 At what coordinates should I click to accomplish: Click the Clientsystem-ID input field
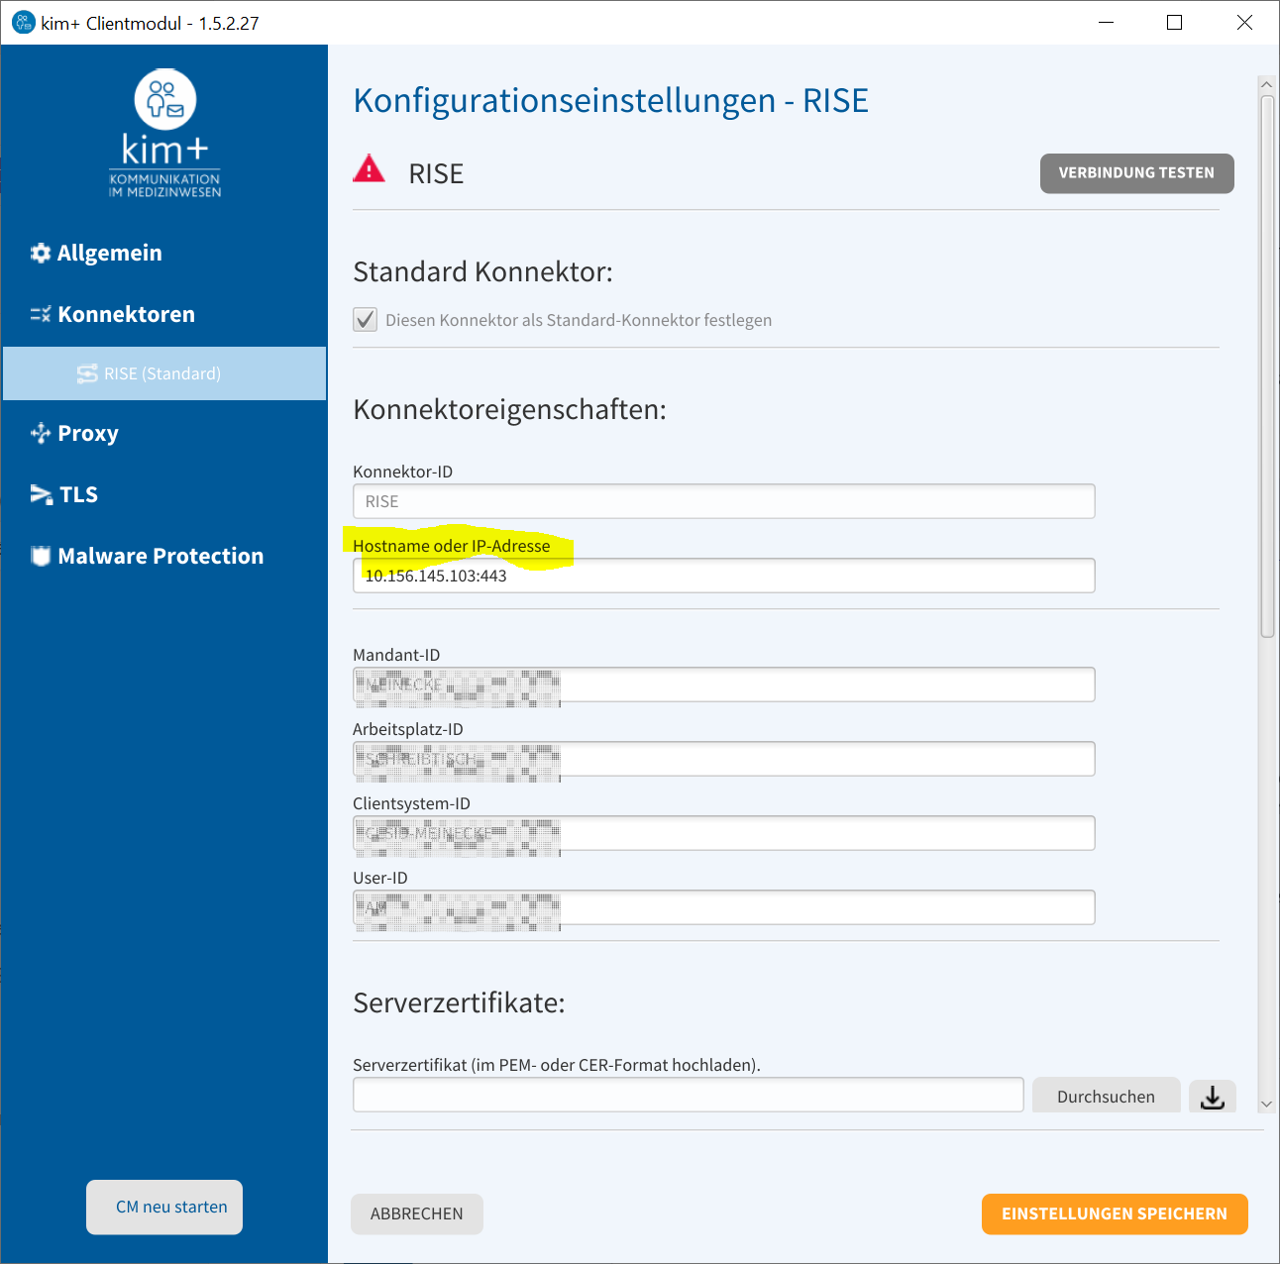coord(724,833)
